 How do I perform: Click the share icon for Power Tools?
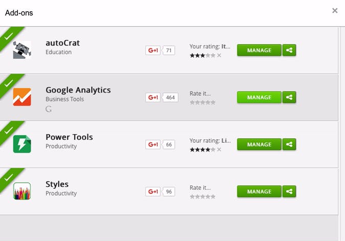tap(289, 144)
